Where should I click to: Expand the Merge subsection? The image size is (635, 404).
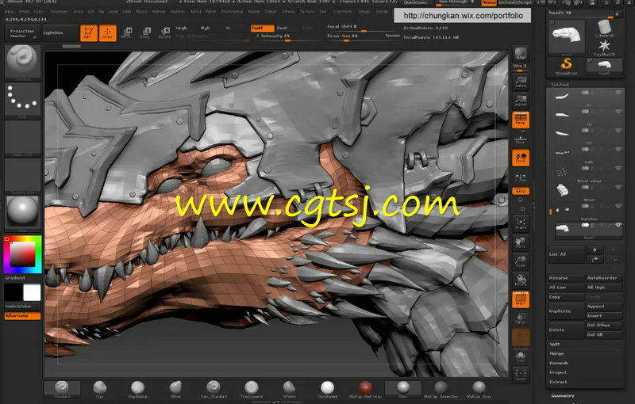556,353
